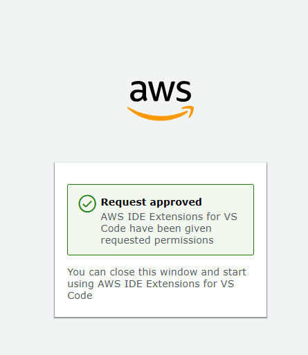Click the word 'approved' in heading

176,203
